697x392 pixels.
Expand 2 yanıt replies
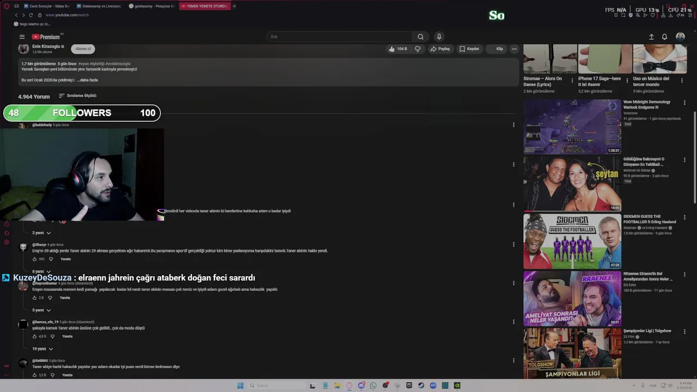(41, 233)
